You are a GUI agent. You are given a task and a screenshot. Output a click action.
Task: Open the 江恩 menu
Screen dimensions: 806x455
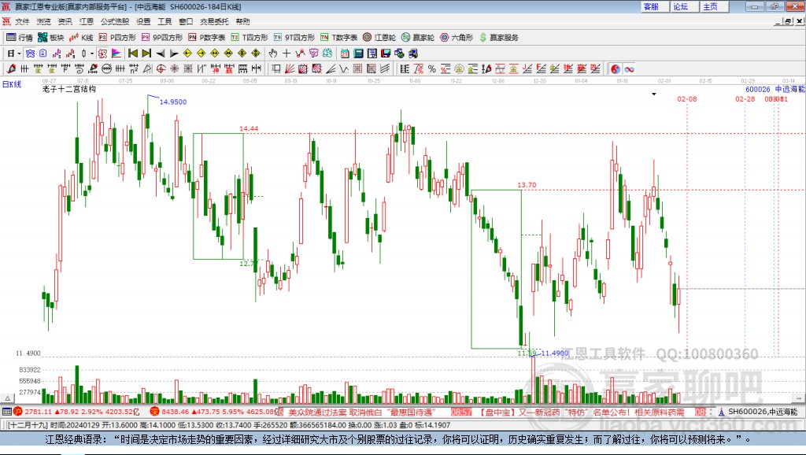pyautogui.click(x=87, y=21)
